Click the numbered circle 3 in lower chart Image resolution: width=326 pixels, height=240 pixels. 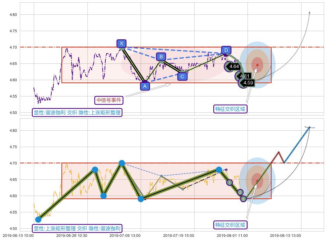click(243, 199)
